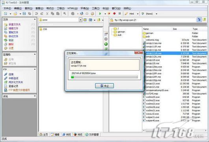This screenshot has width=209, height=142.
Task: Collapse the FTP side panel
Action: [x=35, y=69]
